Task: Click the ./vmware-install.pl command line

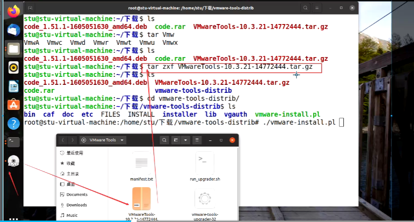Action: pos(299,123)
